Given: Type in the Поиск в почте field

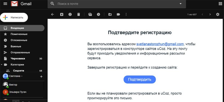Looking at the screenshot, I should pos(117,4).
